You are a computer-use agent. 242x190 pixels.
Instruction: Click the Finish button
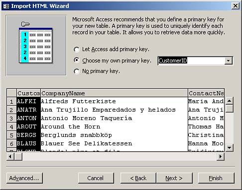tap(216, 178)
